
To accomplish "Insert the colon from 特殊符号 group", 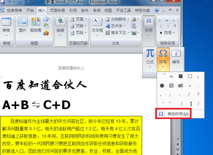I will coord(168,26).
